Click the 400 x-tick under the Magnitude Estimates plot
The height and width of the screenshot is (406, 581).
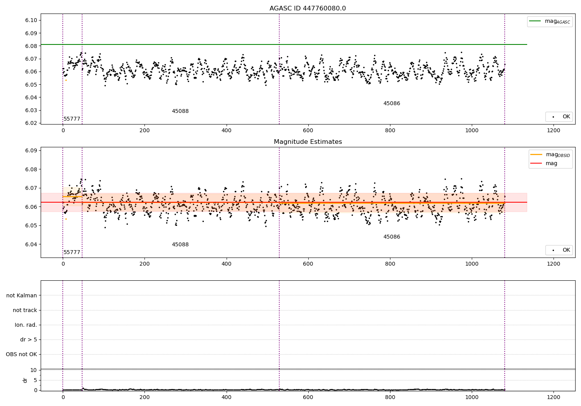[x=226, y=264]
